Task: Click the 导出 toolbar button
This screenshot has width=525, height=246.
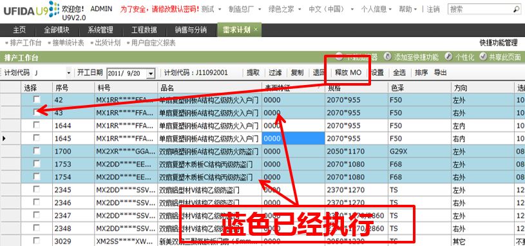Action: [440, 73]
